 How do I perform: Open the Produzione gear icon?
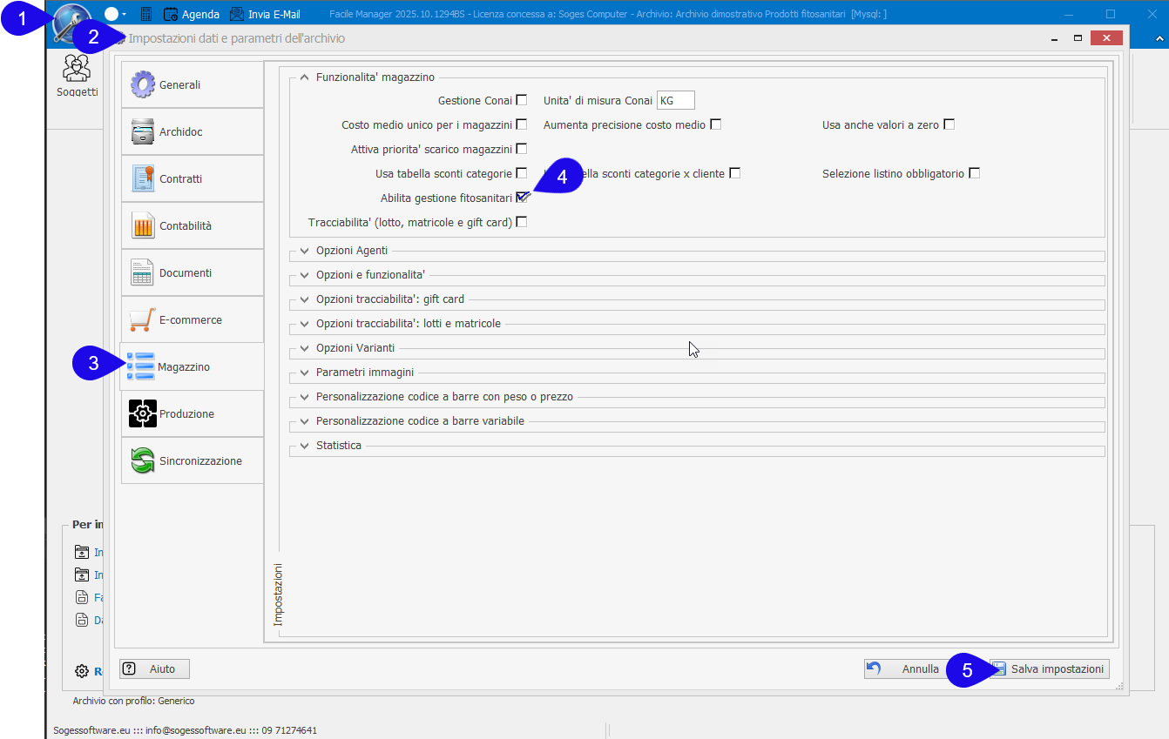(x=143, y=414)
